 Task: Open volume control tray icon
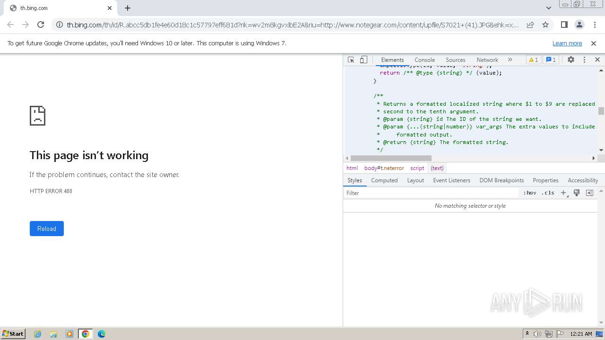pos(537,334)
